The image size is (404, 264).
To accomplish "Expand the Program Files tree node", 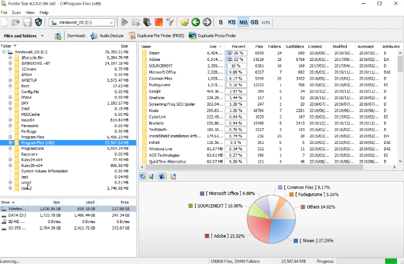I will click(10, 137).
